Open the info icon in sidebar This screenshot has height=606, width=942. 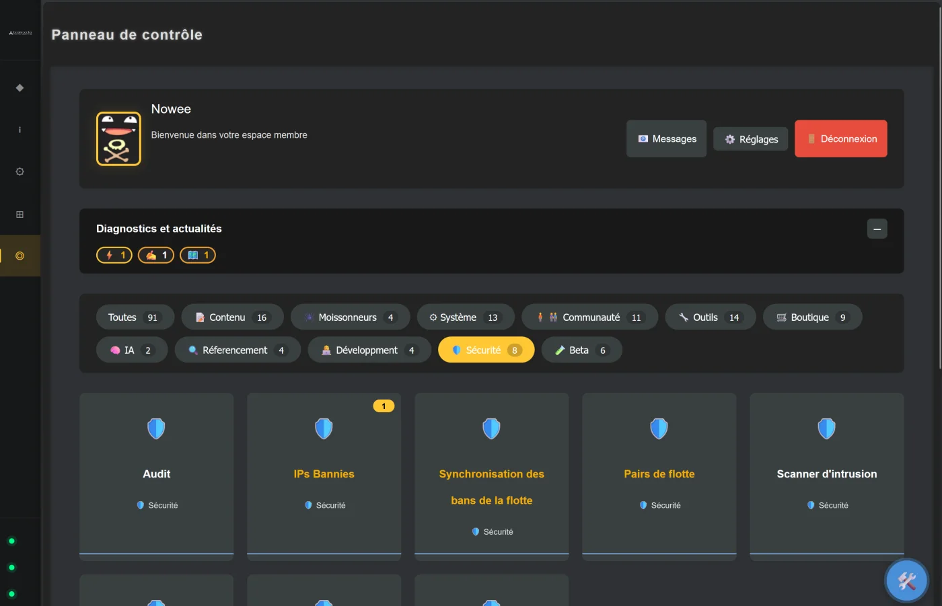coord(20,130)
